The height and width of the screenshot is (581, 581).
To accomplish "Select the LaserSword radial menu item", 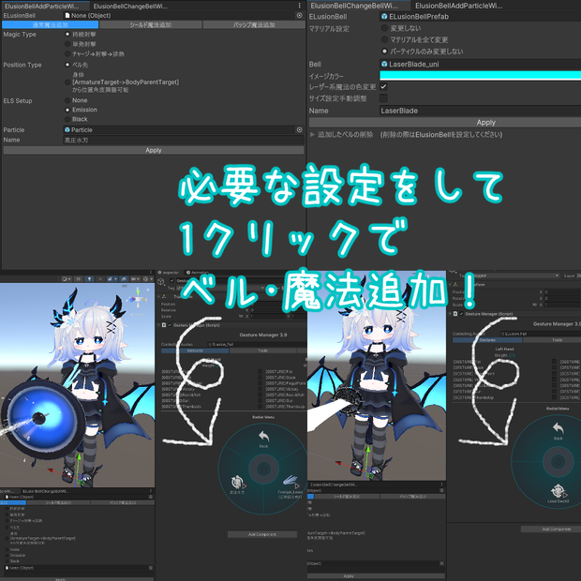I will pos(558,494).
